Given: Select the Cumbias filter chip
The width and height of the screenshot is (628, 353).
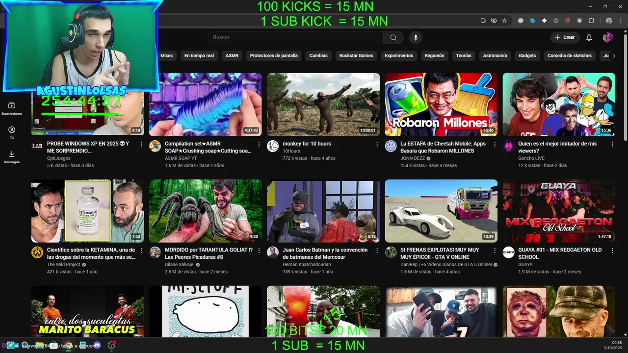Looking at the screenshot, I should pos(318,56).
